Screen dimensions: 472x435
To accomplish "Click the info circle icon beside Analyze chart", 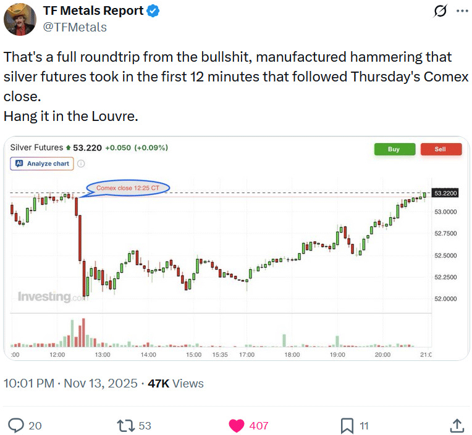I will [81, 164].
